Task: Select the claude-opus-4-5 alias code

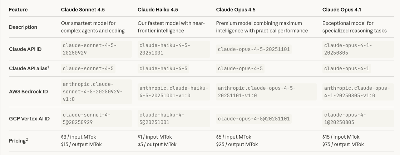Action: pos(240,68)
